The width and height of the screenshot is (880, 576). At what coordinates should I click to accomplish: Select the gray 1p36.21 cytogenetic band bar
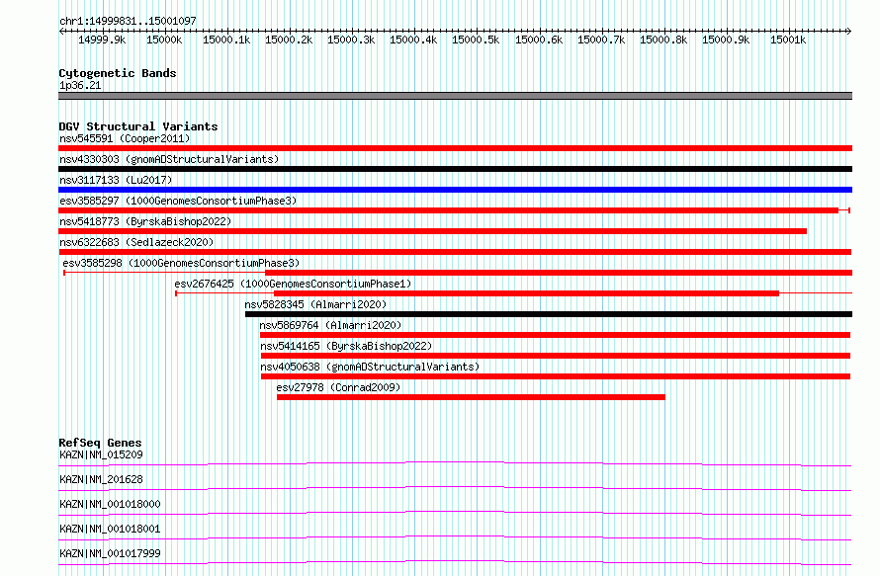click(455, 96)
